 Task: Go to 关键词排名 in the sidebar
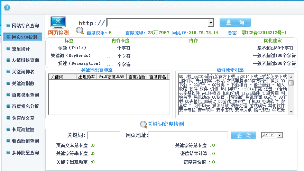(23, 72)
